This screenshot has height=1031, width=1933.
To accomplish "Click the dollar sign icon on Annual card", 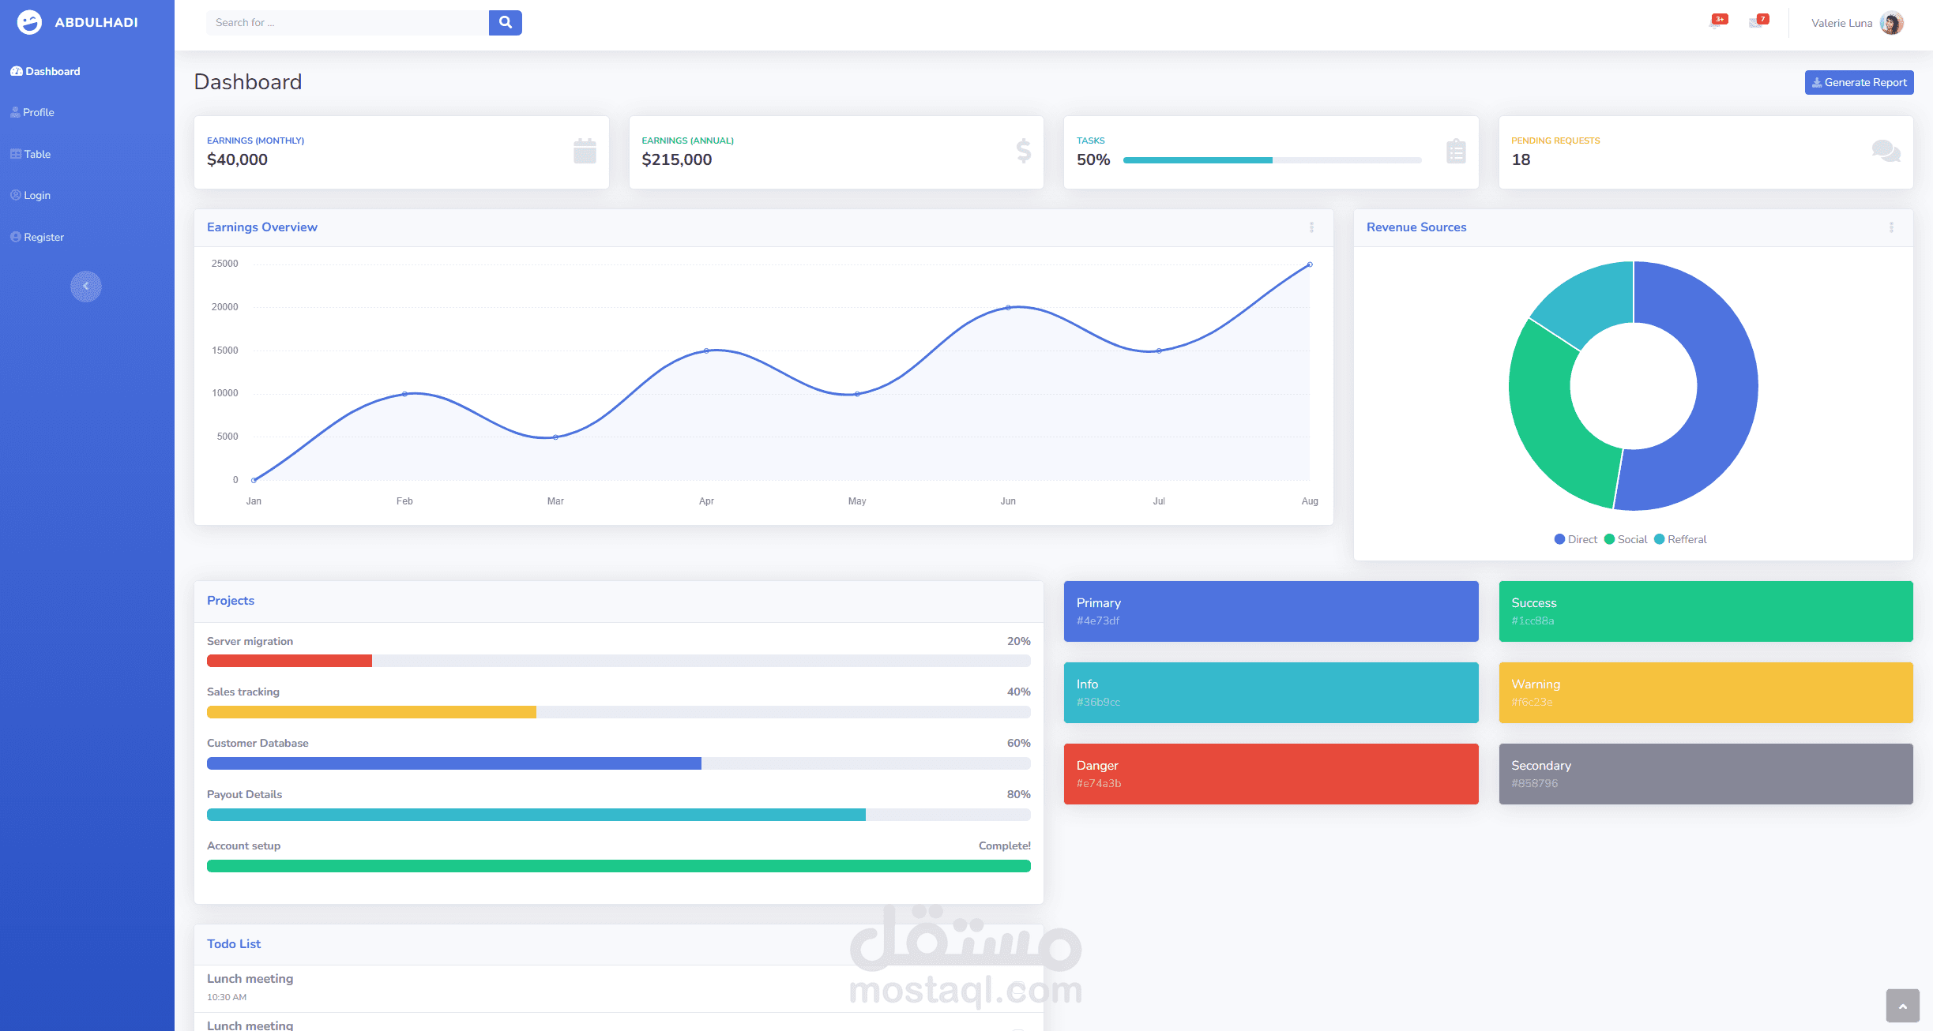I will pos(1023,151).
